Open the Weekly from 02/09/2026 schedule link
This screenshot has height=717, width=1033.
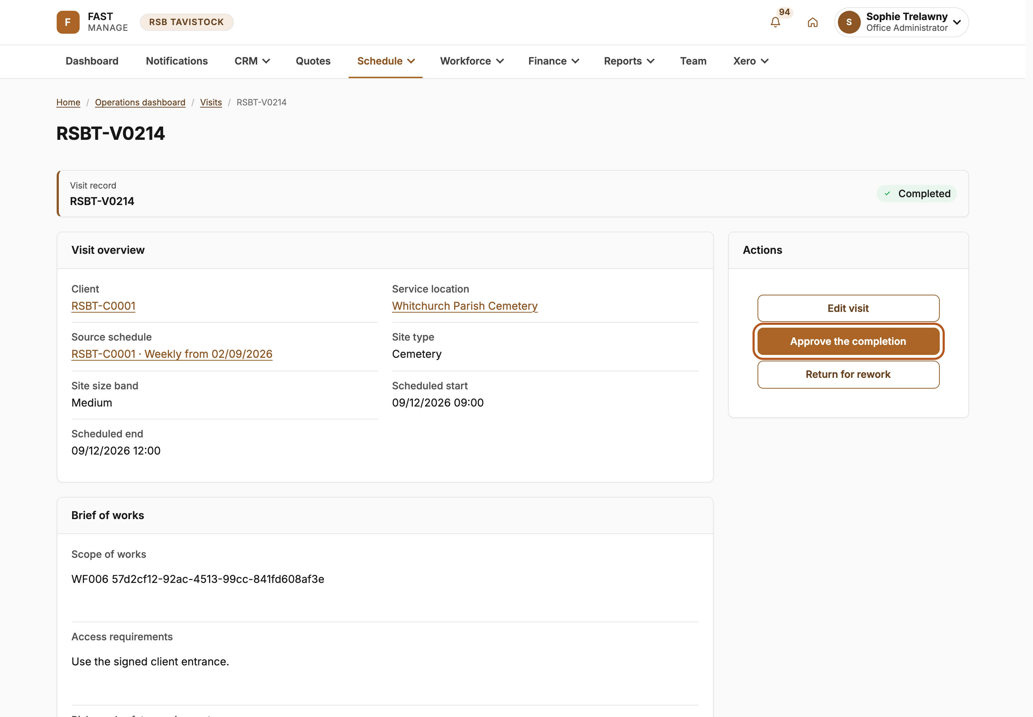click(172, 354)
